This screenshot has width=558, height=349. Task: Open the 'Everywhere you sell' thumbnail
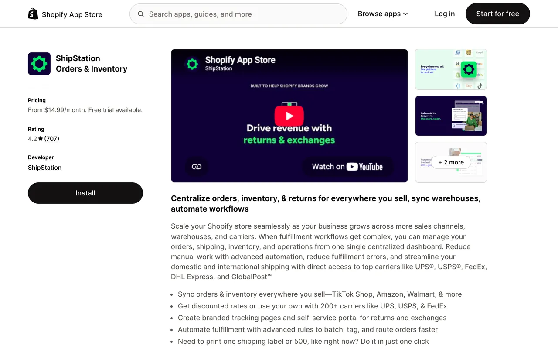451,69
